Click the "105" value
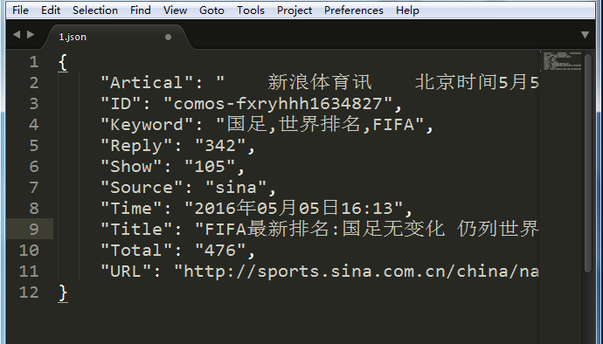The height and width of the screenshot is (344, 603). (x=210, y=167)
